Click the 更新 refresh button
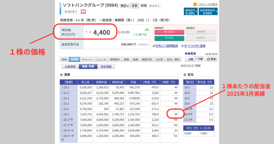The height and width of the screenshot is (144, 274). coord(212,59)
